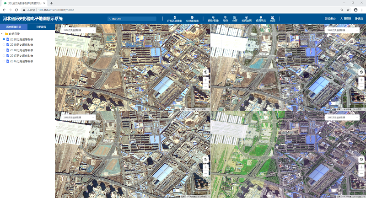Activate the 卷帘 swipe comparison tool
Image resolution: width=366 pixels, height=198 pixels.
click(x=226, y=19)
